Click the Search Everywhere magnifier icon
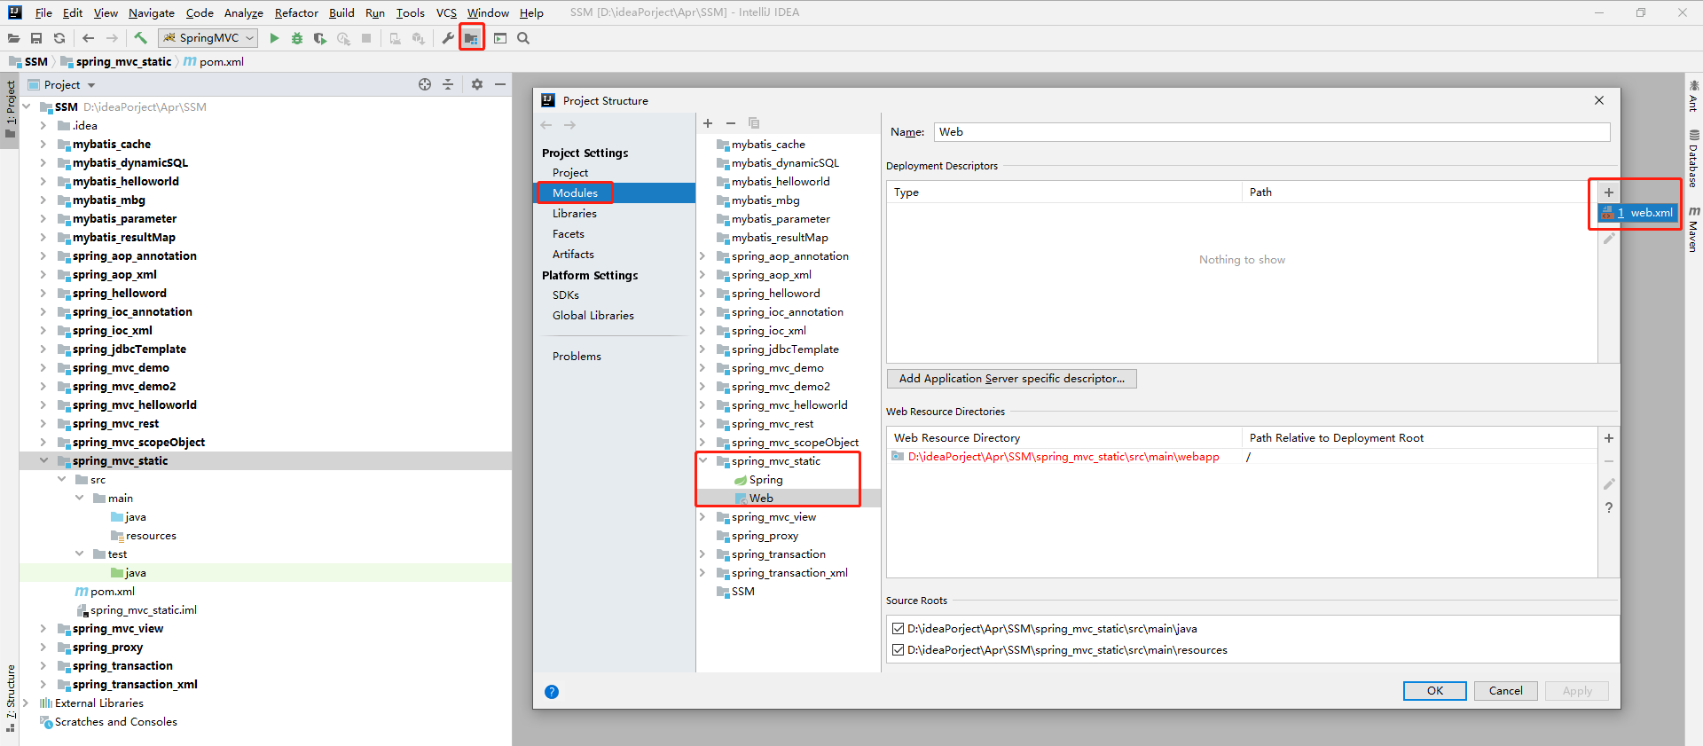 [x=523, y=38]
